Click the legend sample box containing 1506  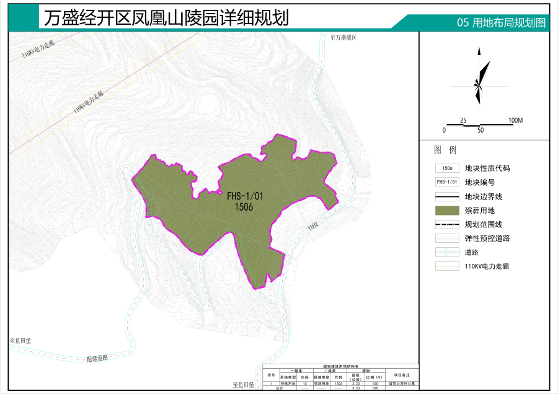[x=447, y=169]
